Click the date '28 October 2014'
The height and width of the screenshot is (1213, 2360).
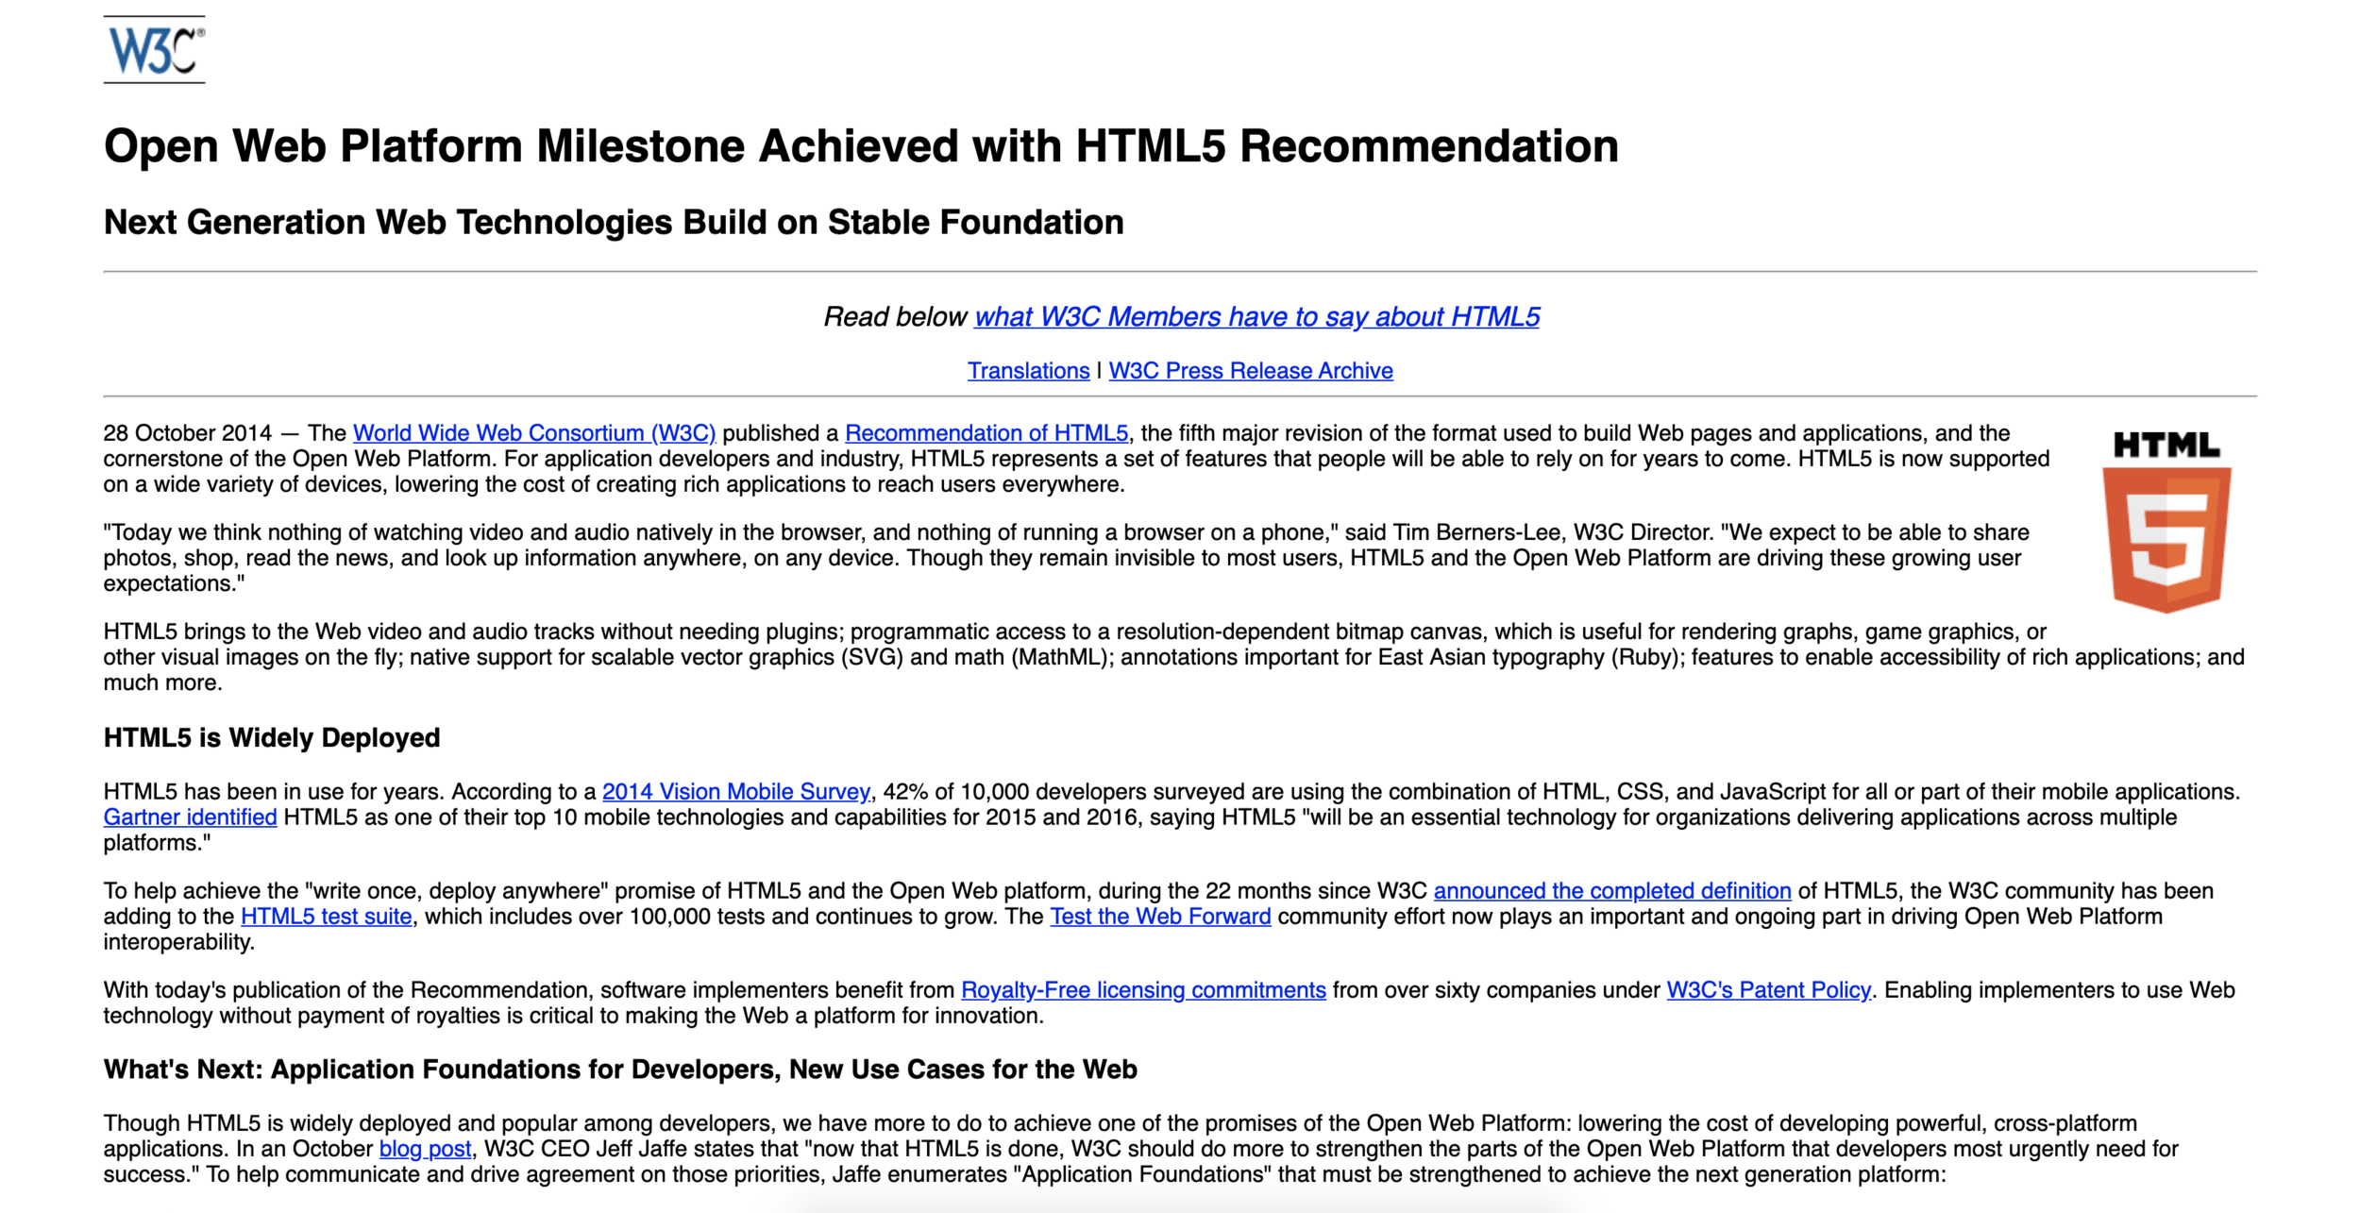[188, 433]
